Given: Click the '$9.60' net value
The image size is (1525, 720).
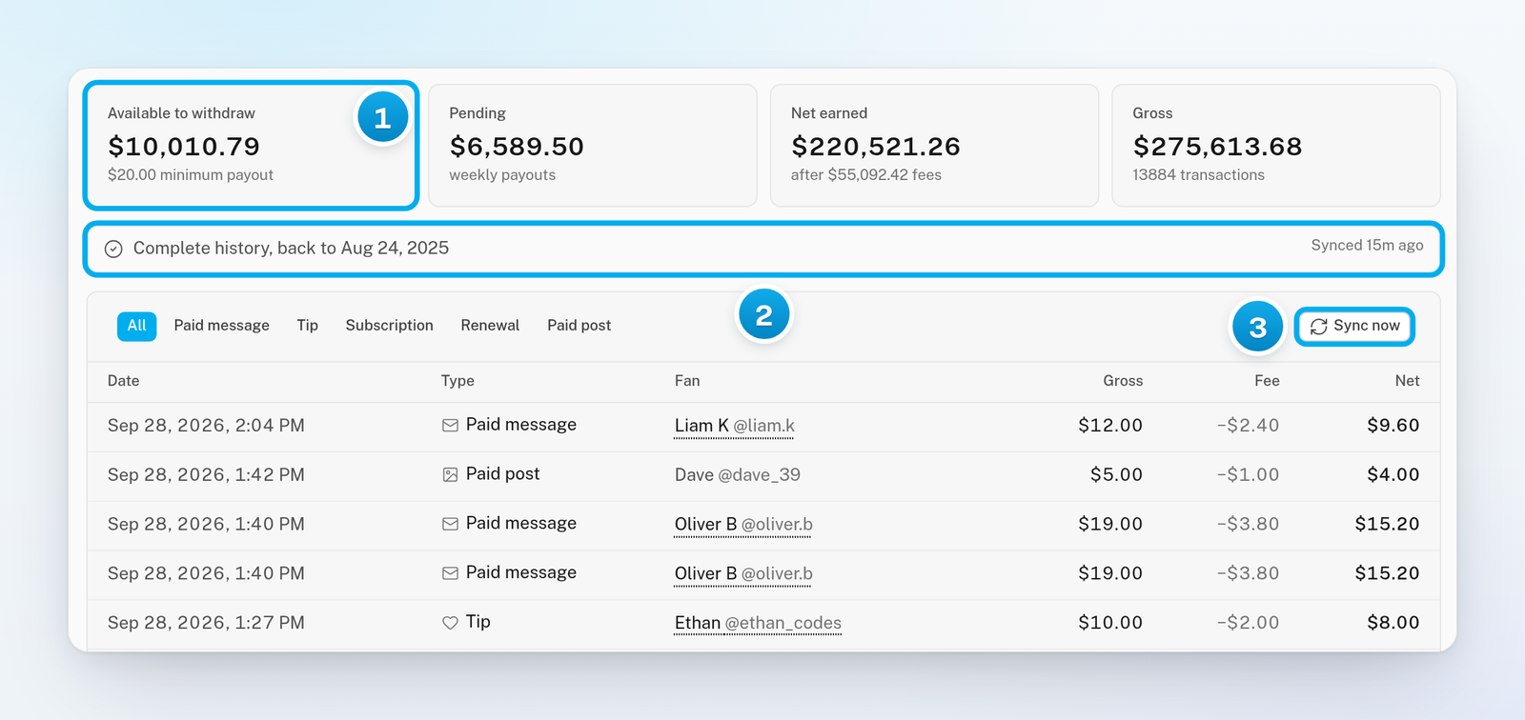Looking at the screenshot, I should tap(1393, 426).
